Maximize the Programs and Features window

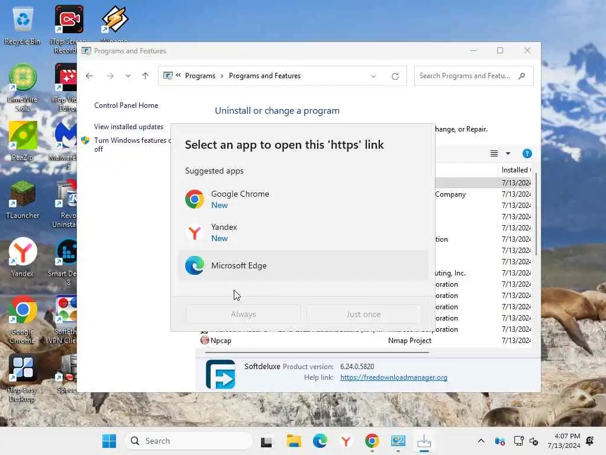tap(500, 51)
